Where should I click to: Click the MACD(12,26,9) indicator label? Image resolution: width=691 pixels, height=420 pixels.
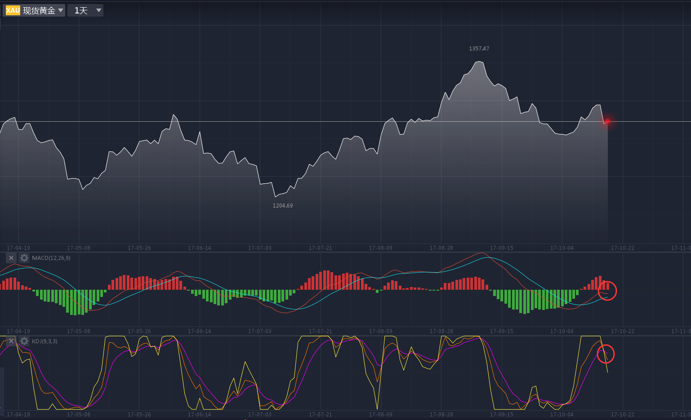(51, 258)
